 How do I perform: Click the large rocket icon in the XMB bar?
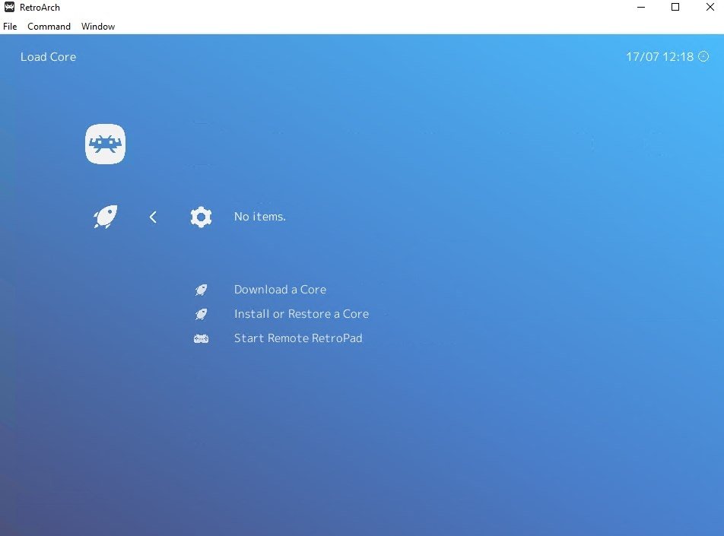105,217
